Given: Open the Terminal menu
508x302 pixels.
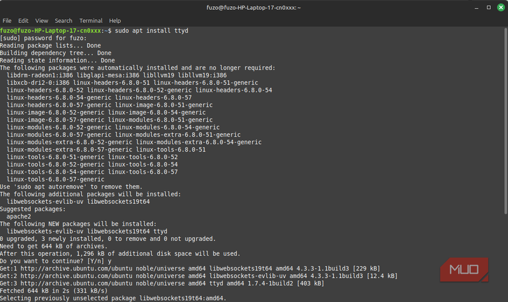Looking at the screenshot, I should click(91, 21).
